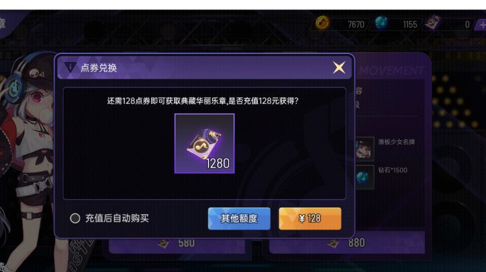Click the 充值后自动购买 label text
Image resolution: width=486 pixels, height=272 pixels.
coord(117,218)
